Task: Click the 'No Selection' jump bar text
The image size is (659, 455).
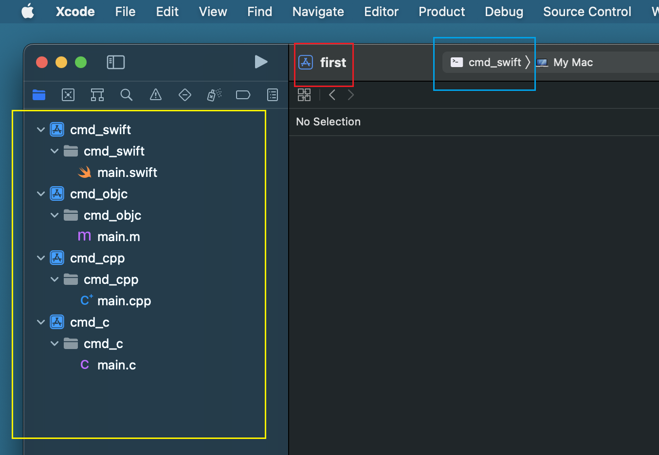Action: point(328,122)
